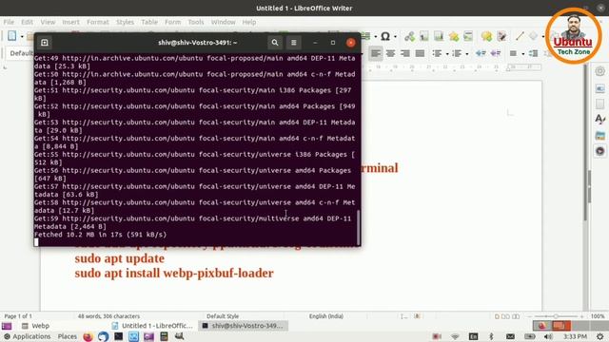Increase paragraph spacing icon
The image size is (609, 342).
(x=533, y=53)
